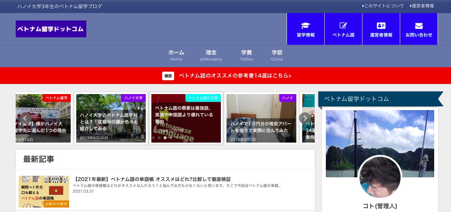Image resolution: width=451 pixels, height=212 pixels.
Task: Open the 留学情報 header button label
Action: 306,35
